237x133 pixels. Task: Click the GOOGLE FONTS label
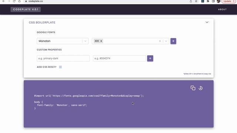tap(46, 32)
